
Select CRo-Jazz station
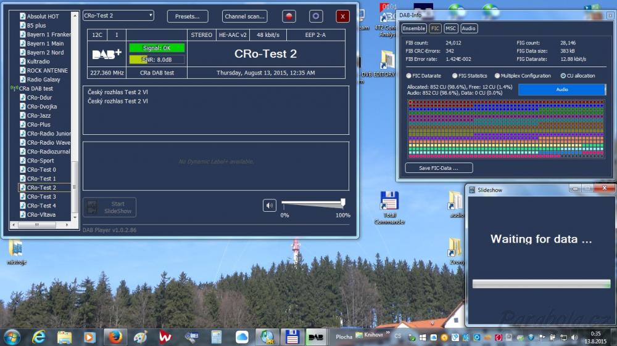38,116
